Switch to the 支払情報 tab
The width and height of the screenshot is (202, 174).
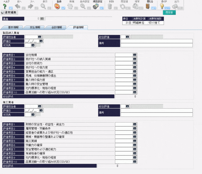pos(33,27)
